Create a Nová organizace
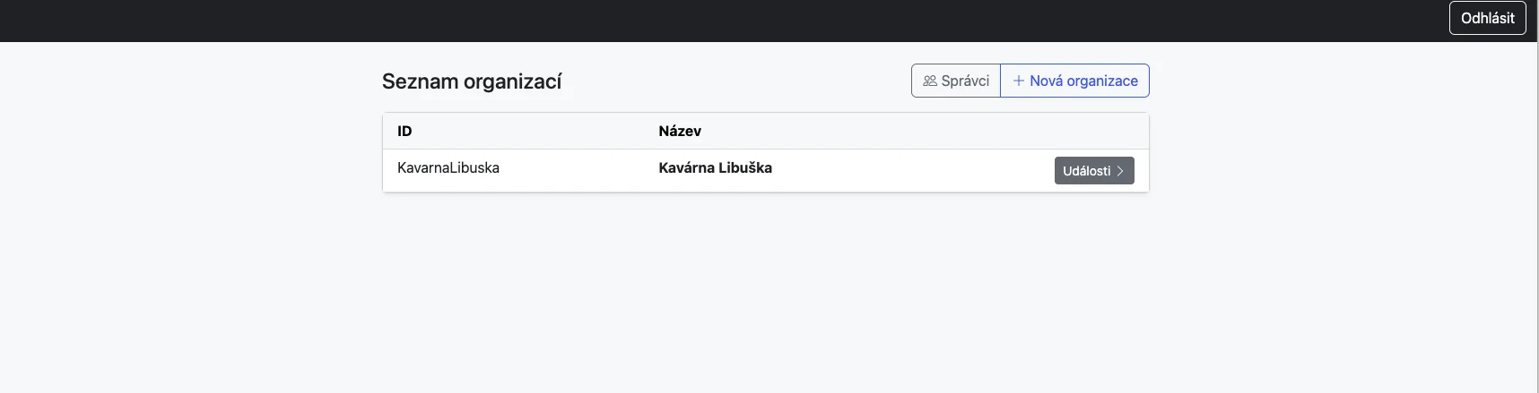This screenshot has width=1539, height=393. (1074, 81)
